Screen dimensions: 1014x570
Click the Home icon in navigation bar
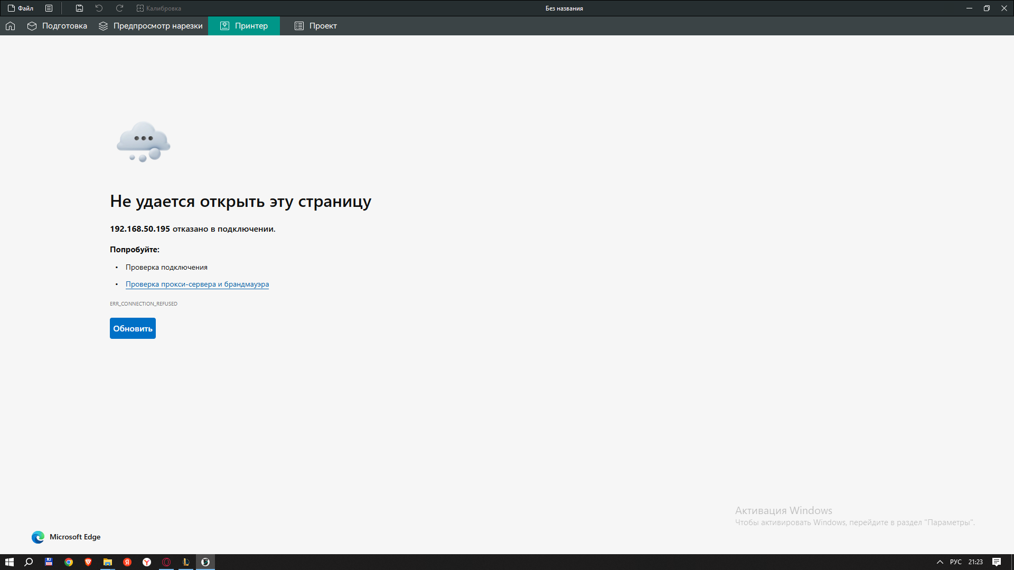coord(10,26)
